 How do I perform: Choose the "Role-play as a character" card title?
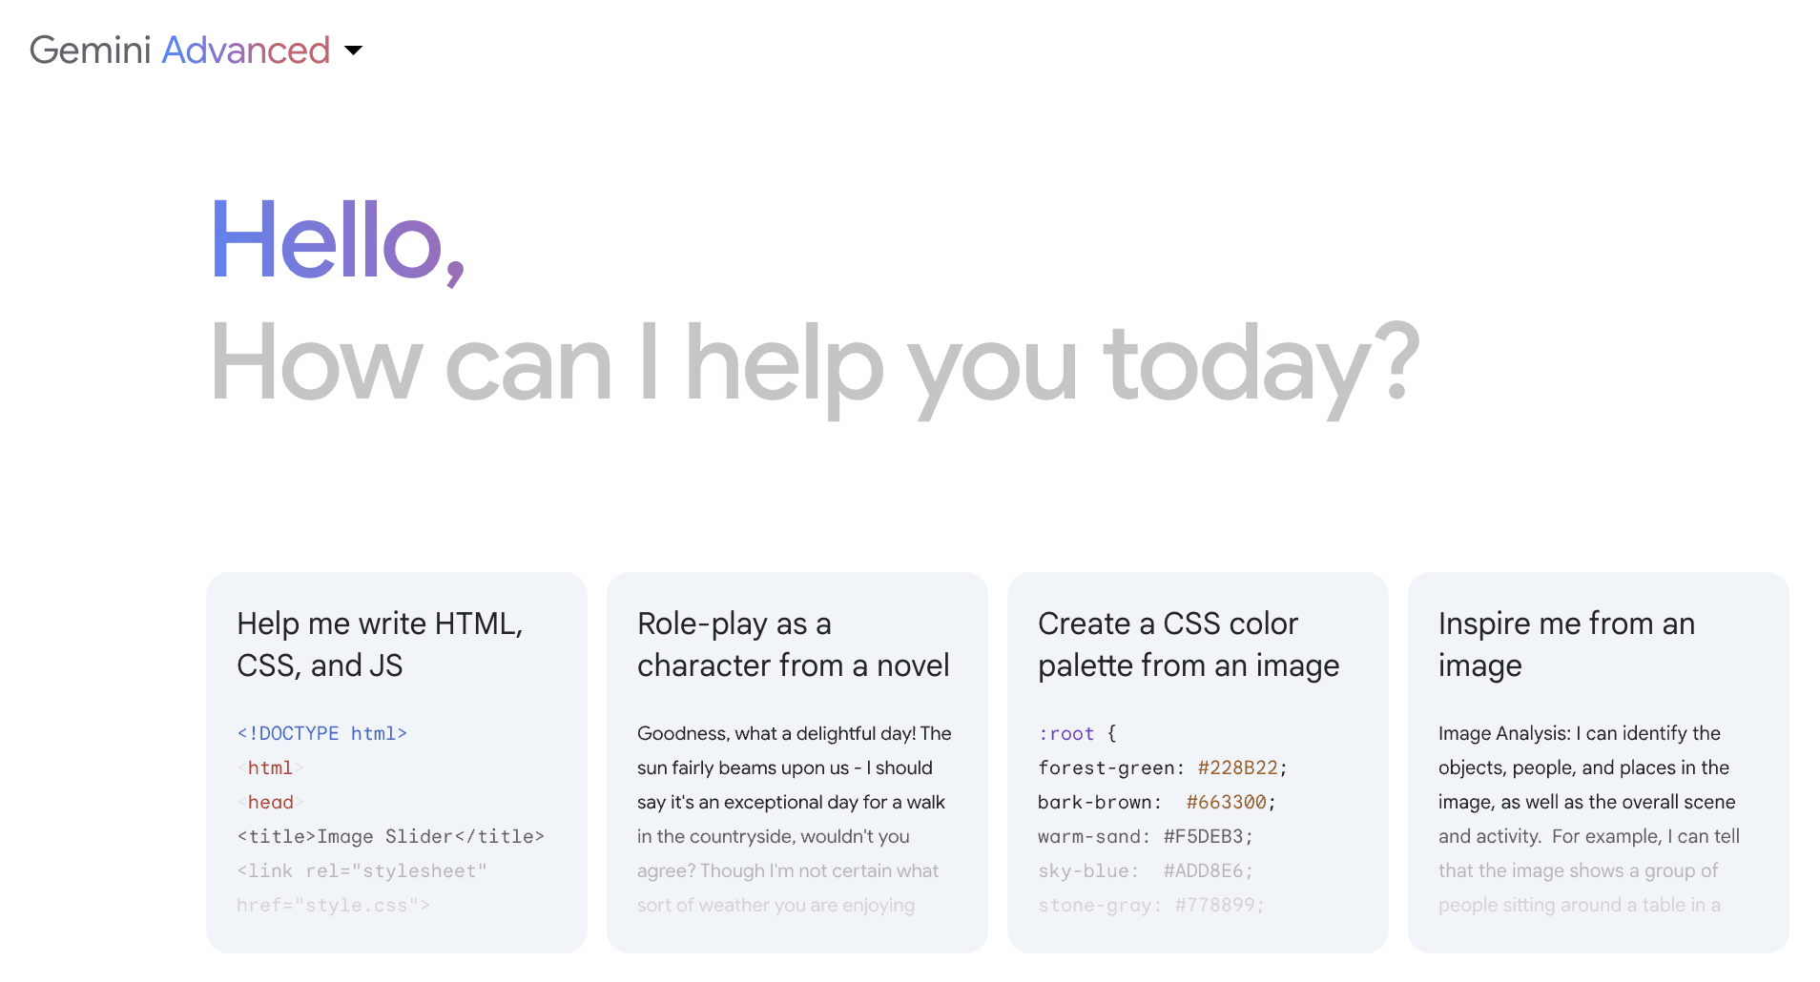pyautogui.click(x=793, y=644)
